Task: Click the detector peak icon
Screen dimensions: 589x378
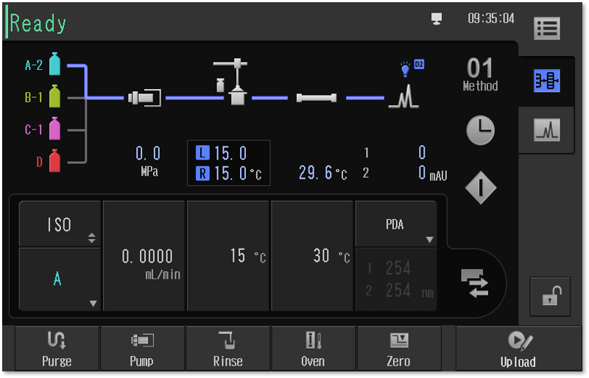Action: (x=403, y=96)
